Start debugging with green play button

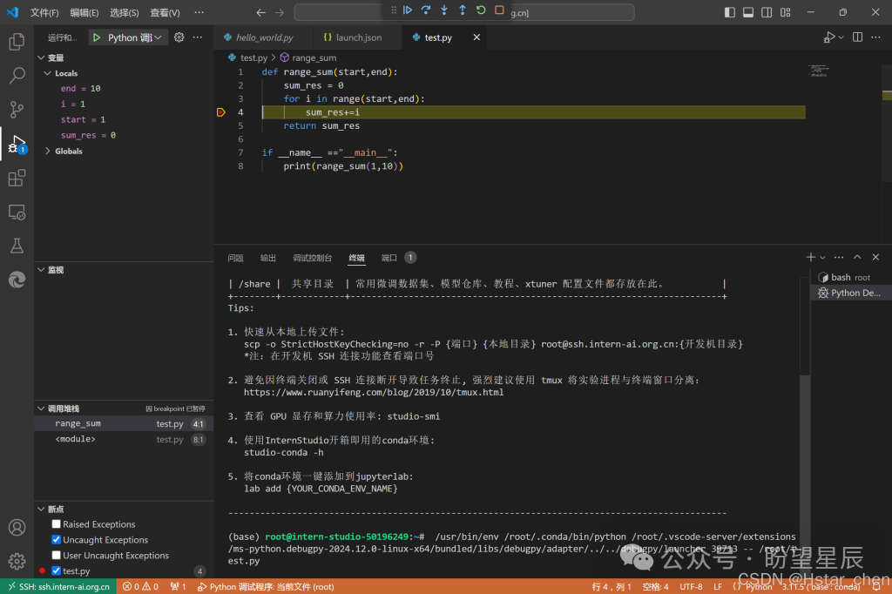tap(97, 37)
